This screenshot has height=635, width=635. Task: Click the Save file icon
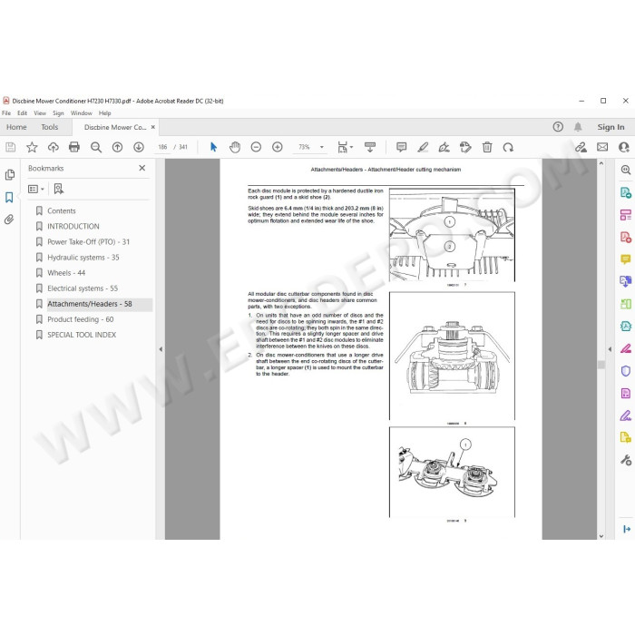coord(11,147)
